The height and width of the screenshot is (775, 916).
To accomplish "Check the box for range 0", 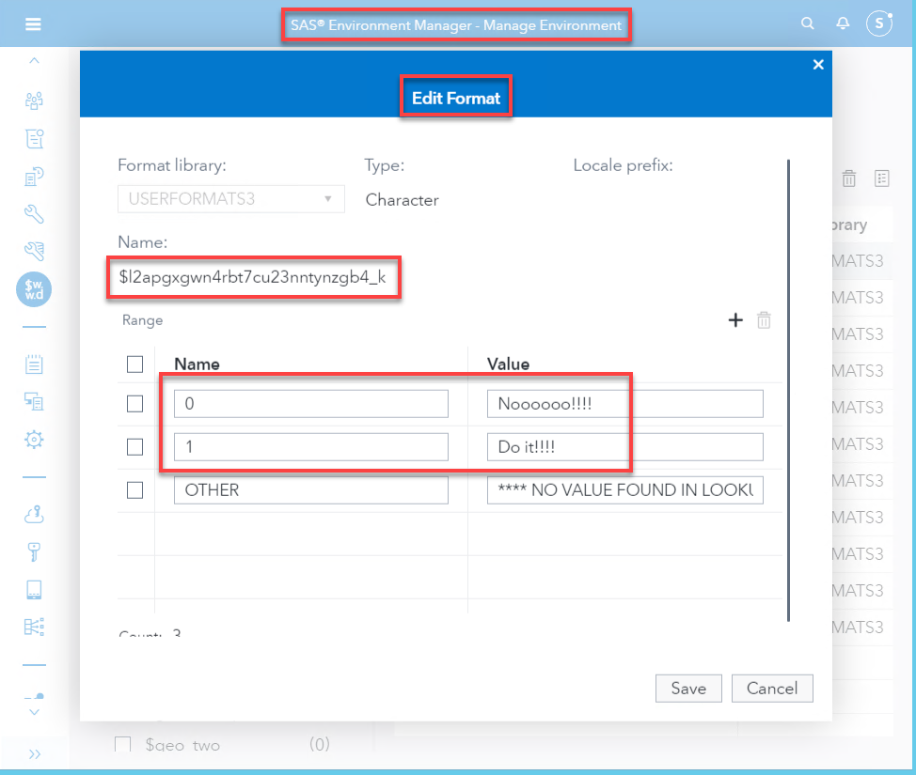I will (134, 404).
